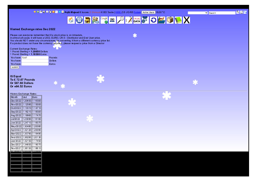Click the blue refresh arrows icon
257x181 pixels.
point(154,20)
